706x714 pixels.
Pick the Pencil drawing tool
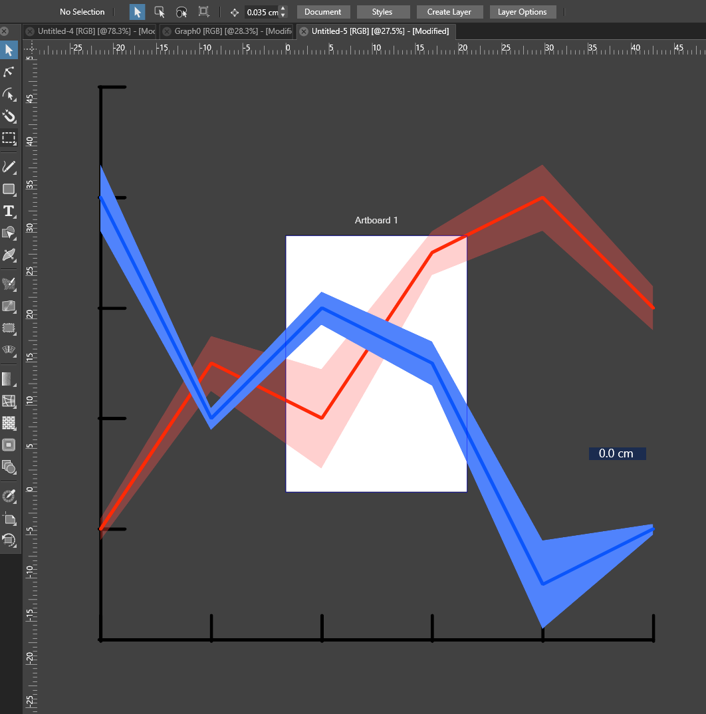point(9,166)
